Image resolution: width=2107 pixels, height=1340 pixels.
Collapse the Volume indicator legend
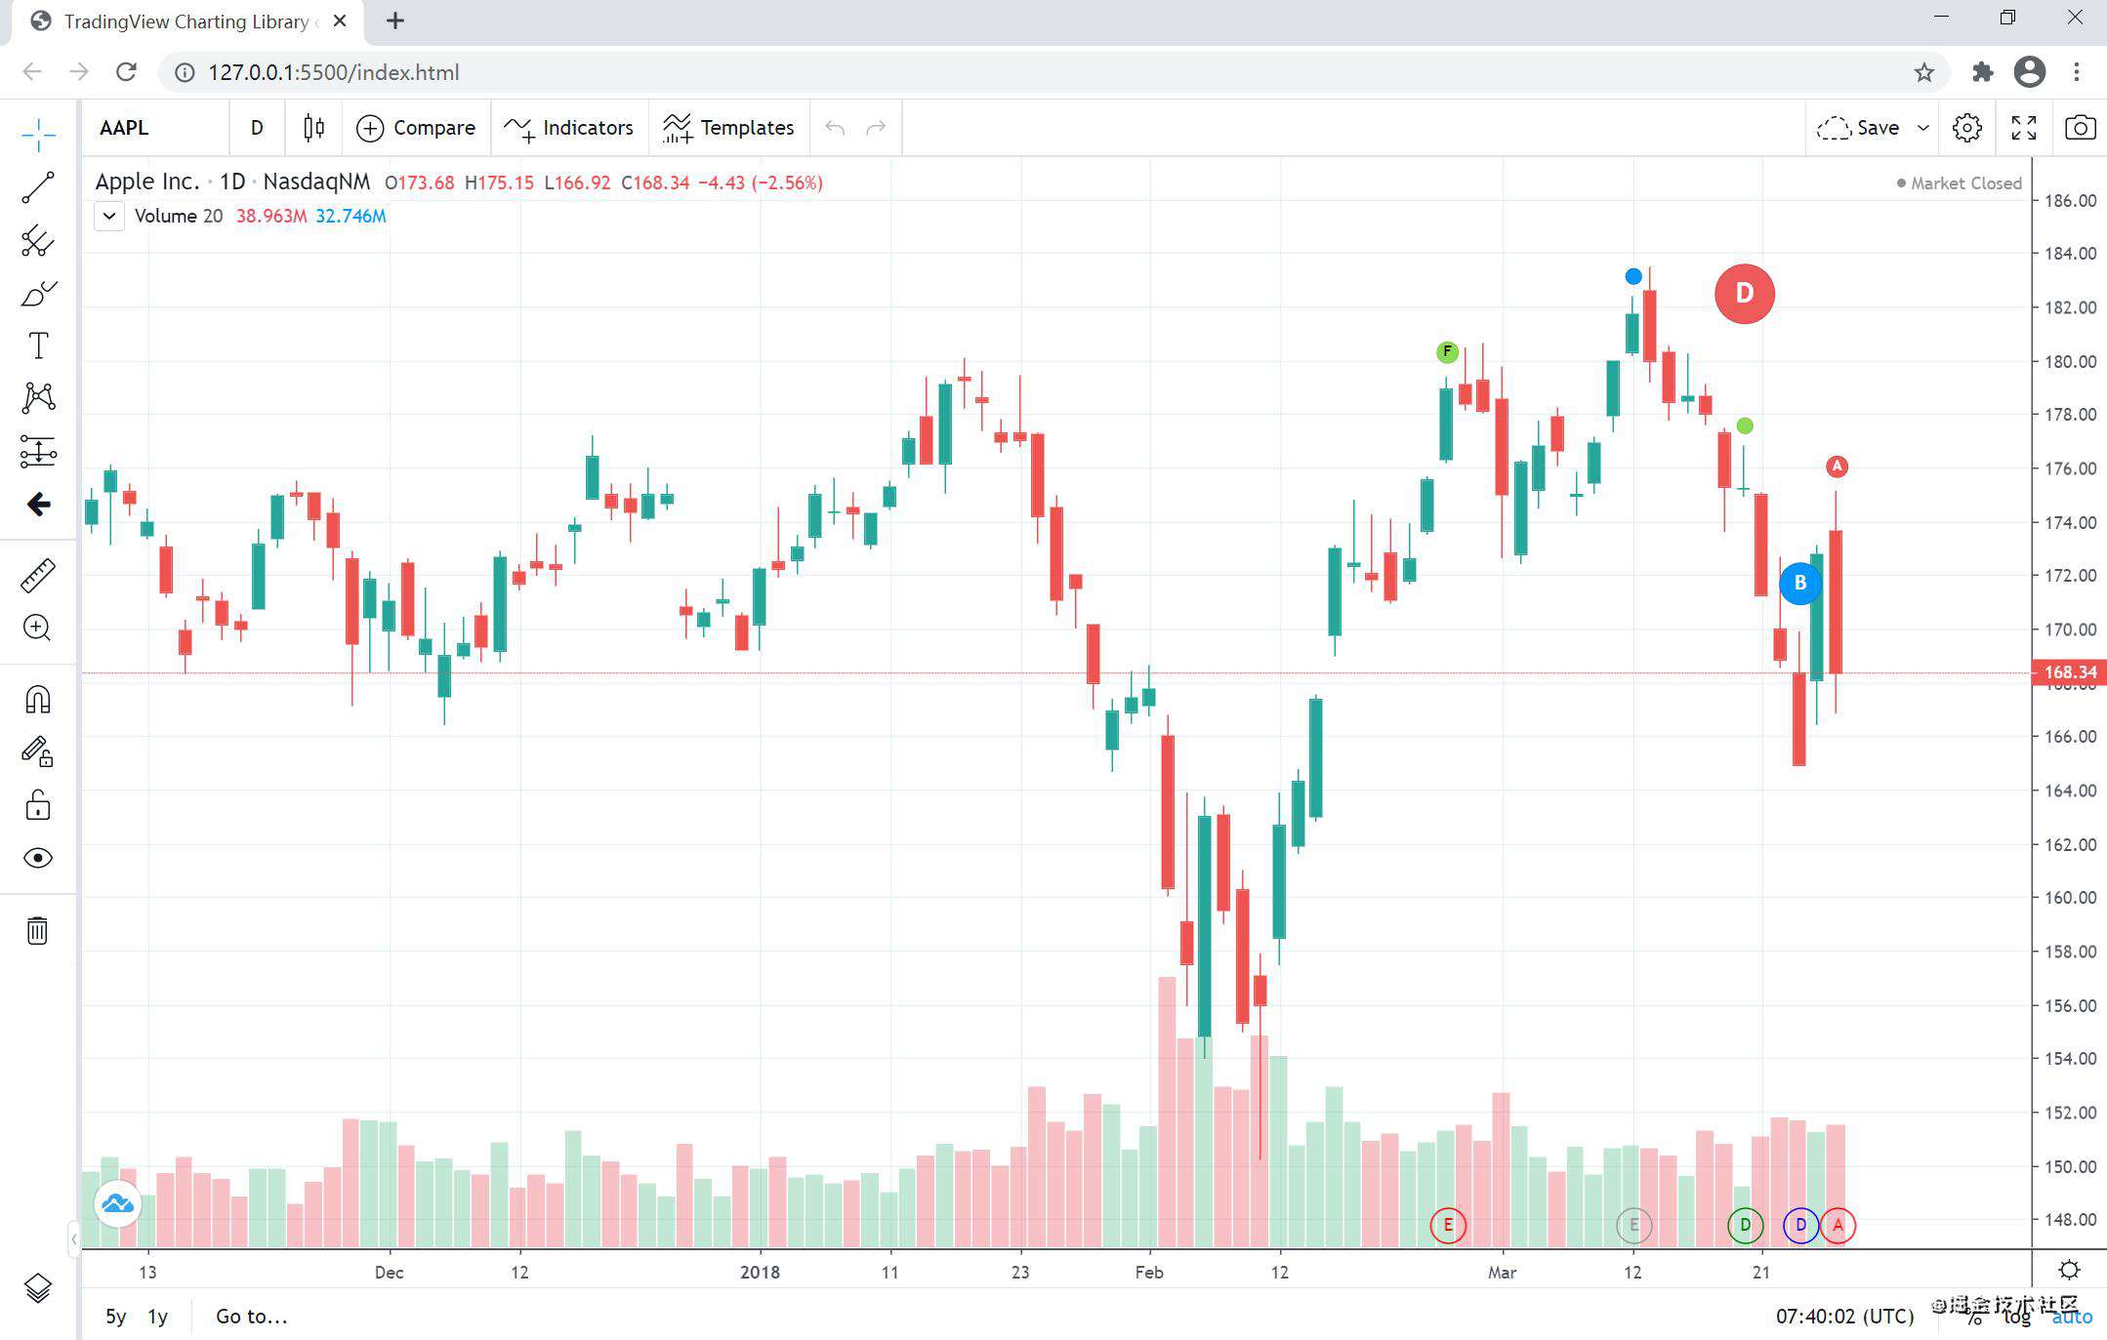(x=109, y=216)
